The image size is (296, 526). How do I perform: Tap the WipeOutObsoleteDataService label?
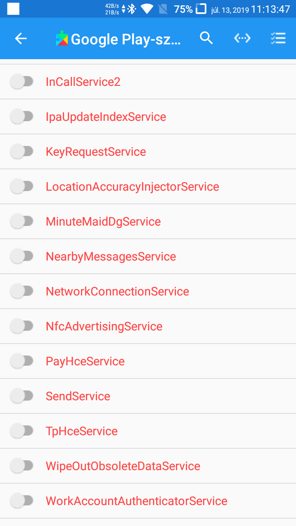pyautogui.click(x=123, y=466)
